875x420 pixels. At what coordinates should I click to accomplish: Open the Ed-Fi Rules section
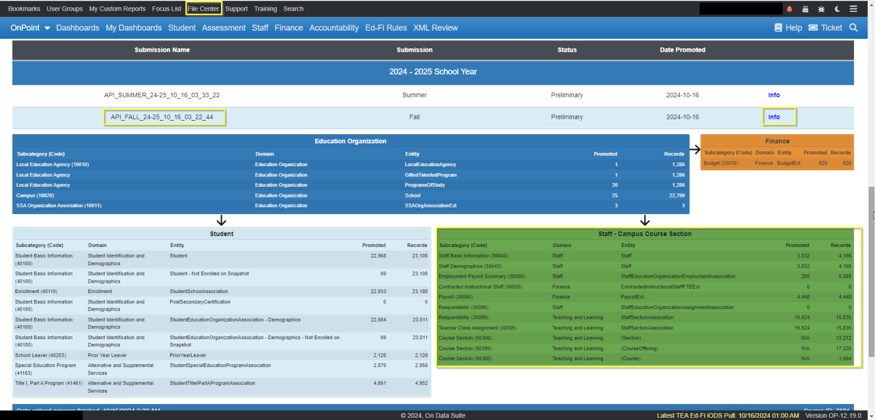[386, 27]
